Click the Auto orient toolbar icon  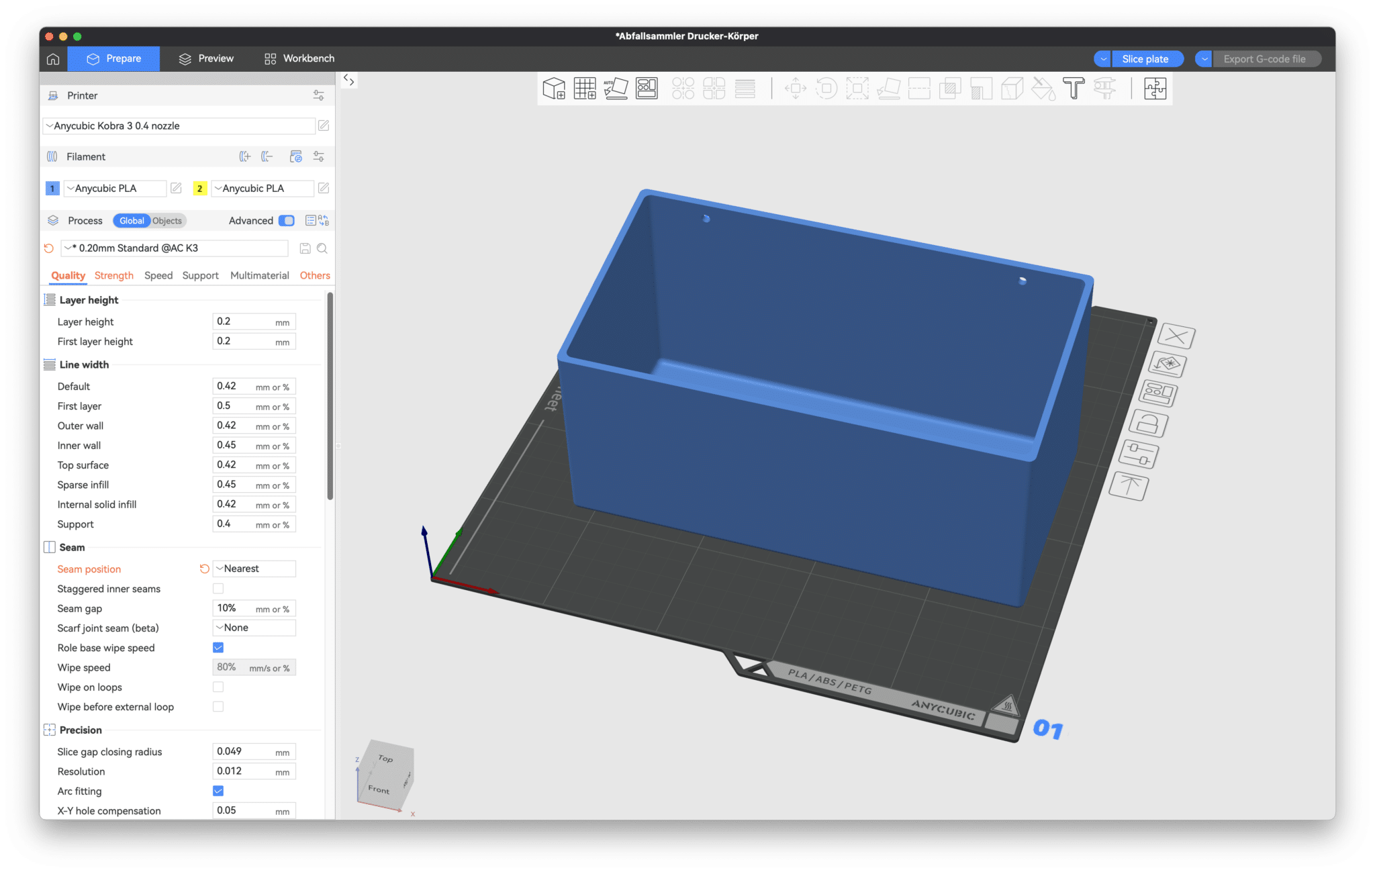616,89
